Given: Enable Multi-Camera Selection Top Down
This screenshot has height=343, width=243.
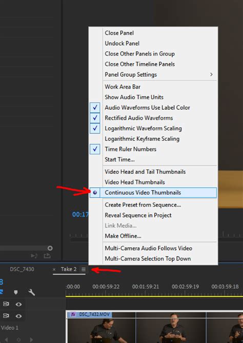Looking at the screenshot, I should [x=153, y=258].
